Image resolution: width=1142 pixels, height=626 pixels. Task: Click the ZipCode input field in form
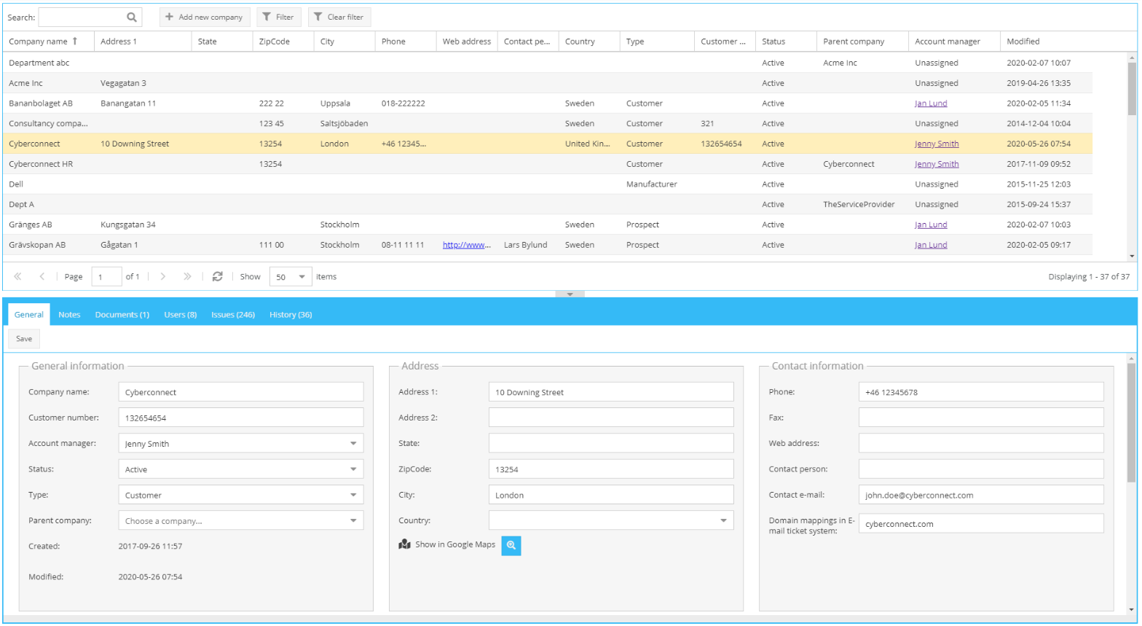pos(611,469)
